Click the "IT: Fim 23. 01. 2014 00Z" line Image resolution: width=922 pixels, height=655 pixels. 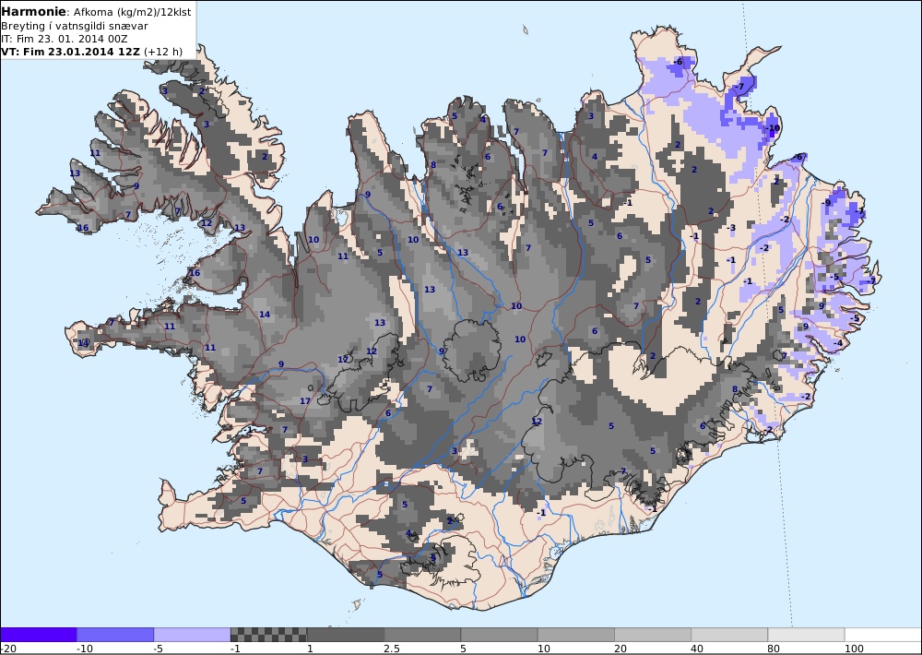tap(65, 39)
